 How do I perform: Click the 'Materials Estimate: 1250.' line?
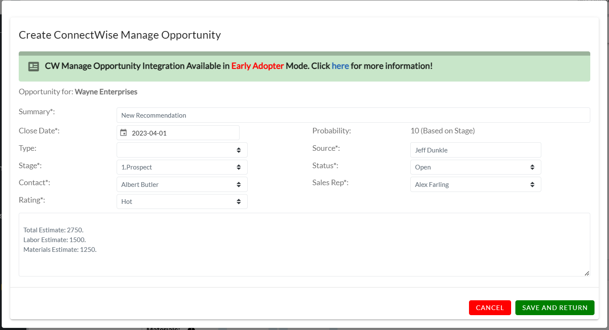click(60, 249)
